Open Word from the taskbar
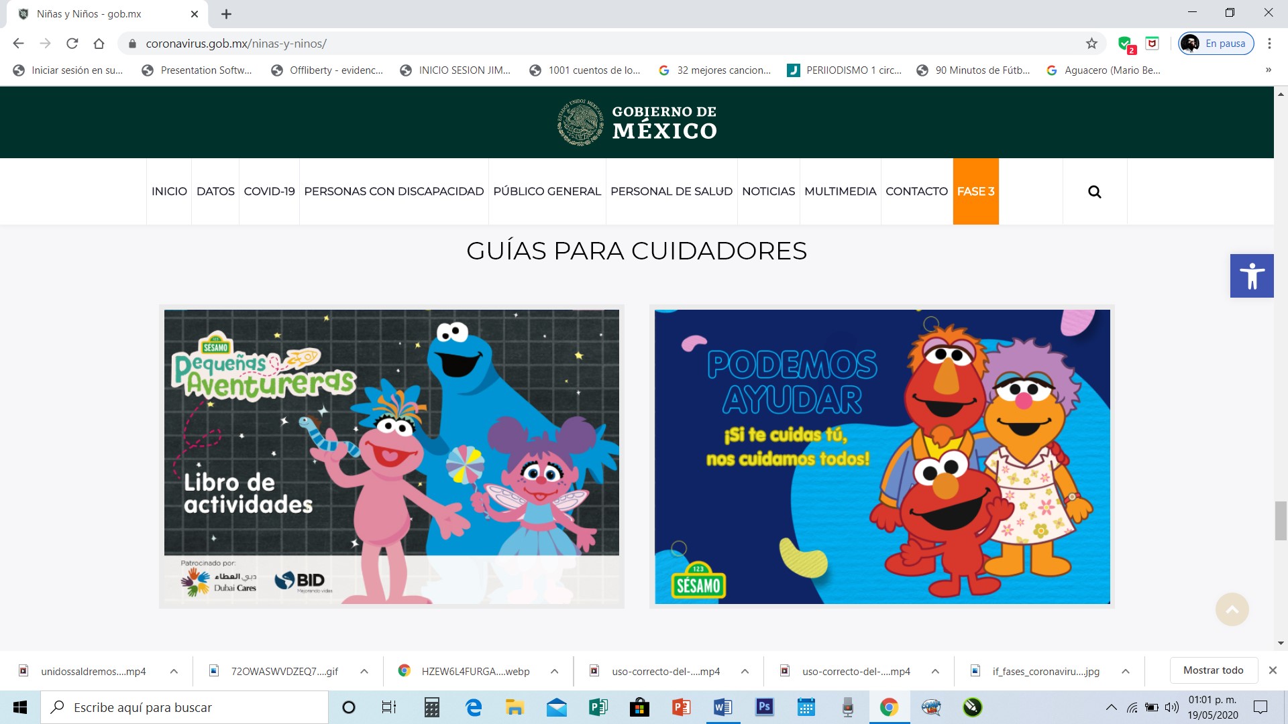1288x724 pixels. coord(722,707)
